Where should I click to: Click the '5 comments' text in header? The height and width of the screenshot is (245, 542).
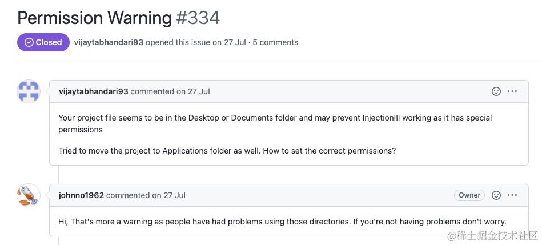[275, 42]
